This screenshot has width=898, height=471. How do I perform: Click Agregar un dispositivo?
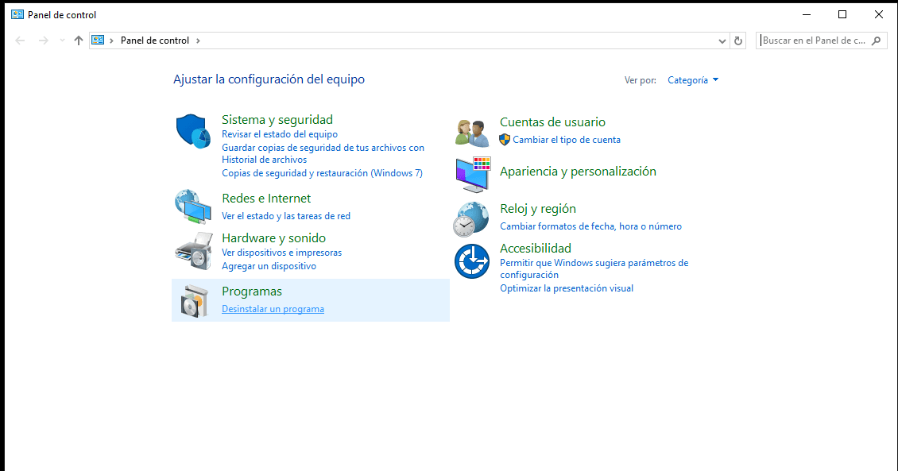point(269,266)
